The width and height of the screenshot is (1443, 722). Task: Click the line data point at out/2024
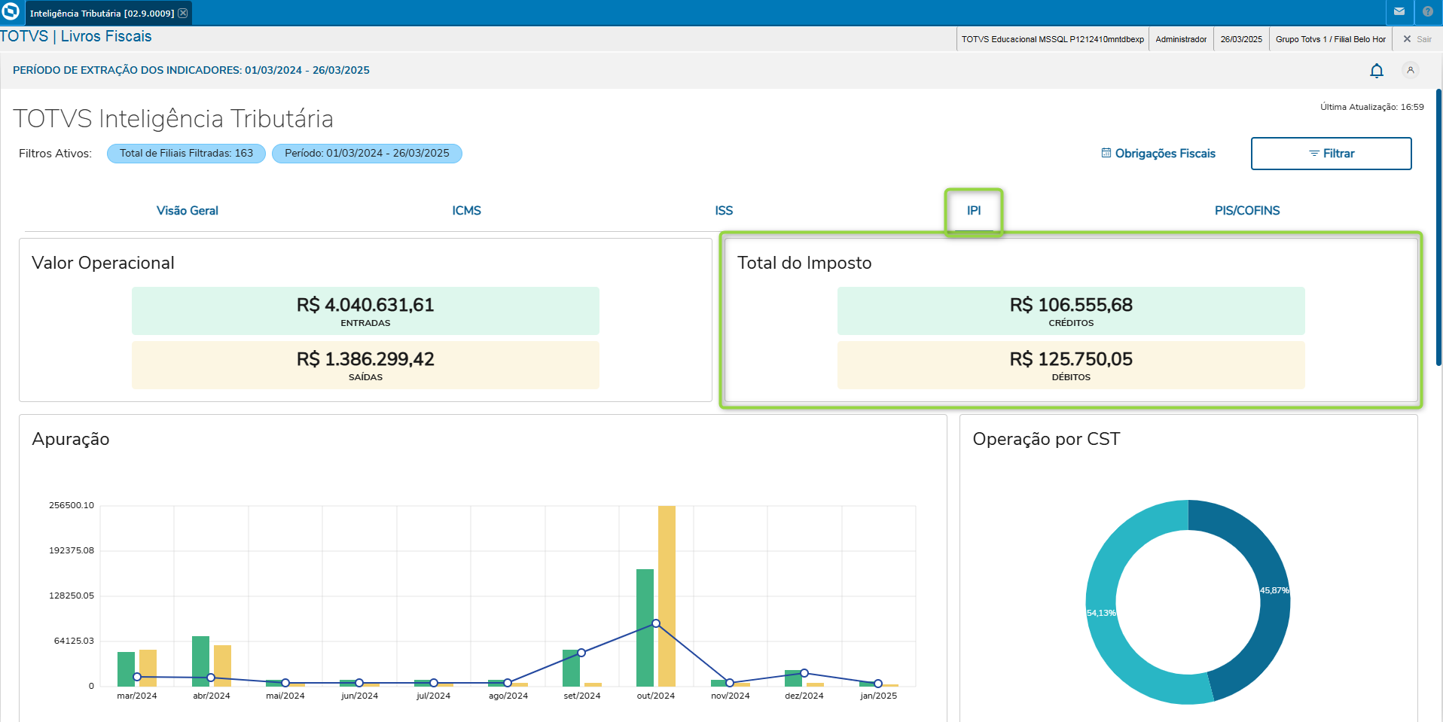click(x=656, y=623)
